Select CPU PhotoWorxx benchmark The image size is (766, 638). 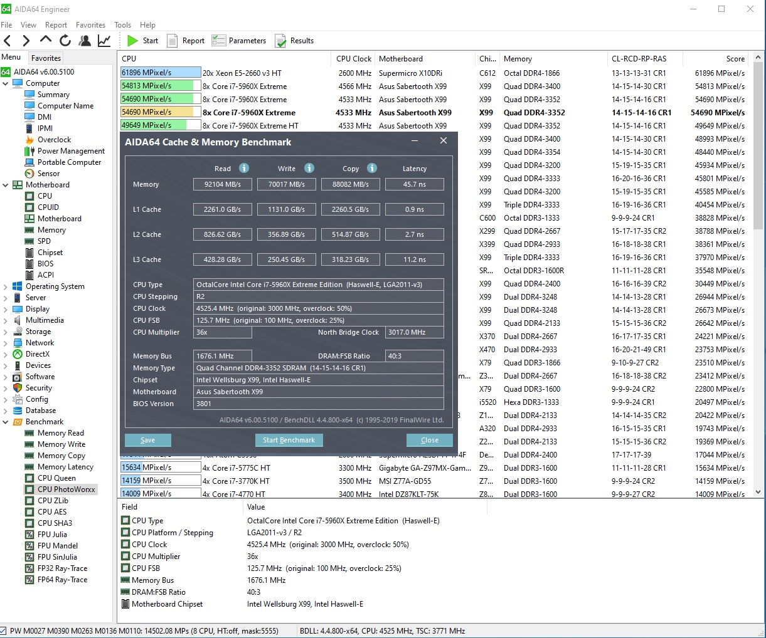coord(66,489)
